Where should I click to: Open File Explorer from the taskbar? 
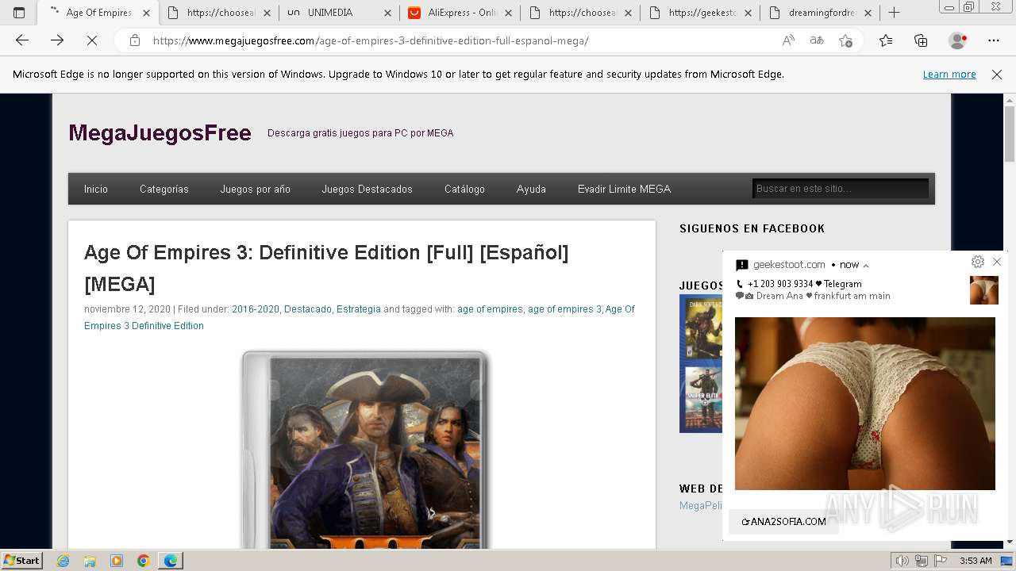click(90, 561)
